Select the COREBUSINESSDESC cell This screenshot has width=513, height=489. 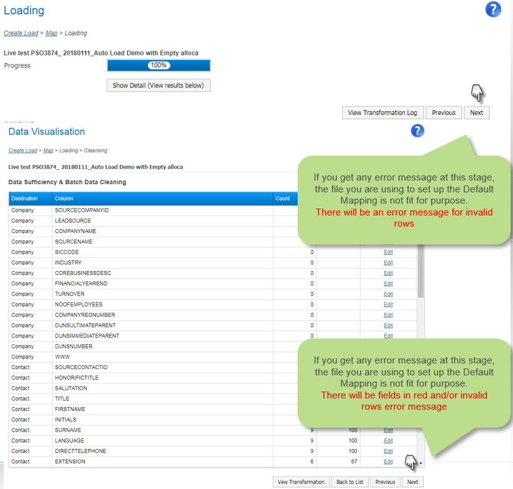pyautogui.click(x=163, y=273)
